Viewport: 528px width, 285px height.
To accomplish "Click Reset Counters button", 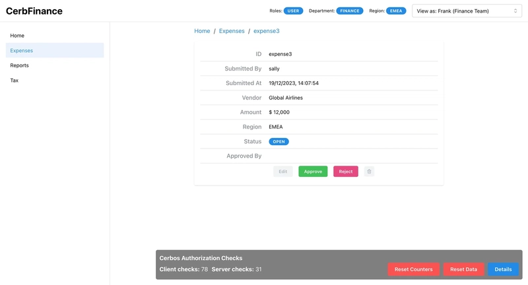I will tap(414, 269).
